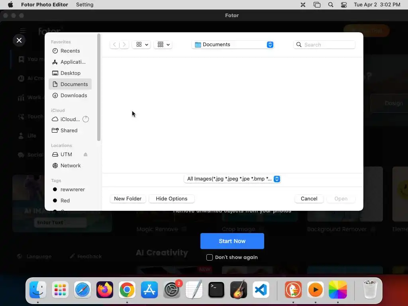Image resolution: width=408 pixels, height=306 pixels.
Task: Launch Safari from the Dock
Action: tap(82, 290)
